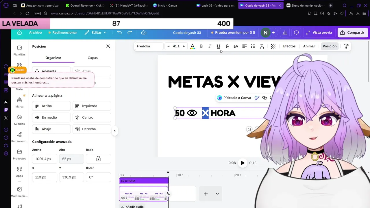This screenshot has width=370, height=208.
Task: Toggle underline formatting
Action: (219, 46)
